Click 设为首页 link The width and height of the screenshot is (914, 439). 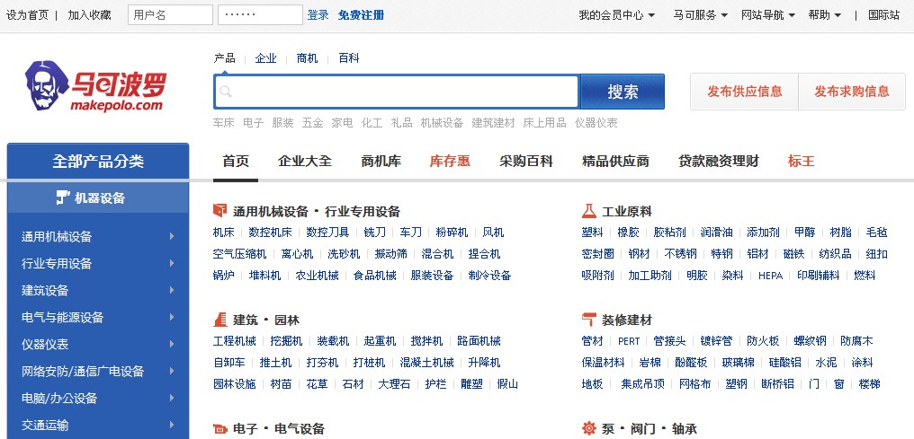27,15
